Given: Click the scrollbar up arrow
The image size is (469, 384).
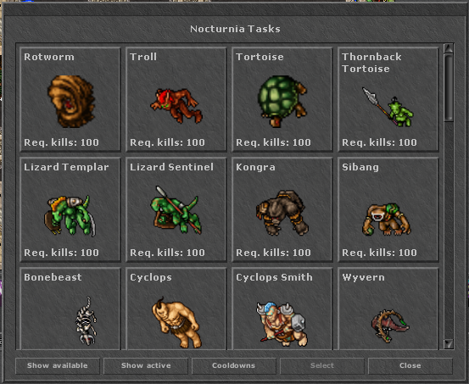Looking at the screenshot, I should pos(449,48).
